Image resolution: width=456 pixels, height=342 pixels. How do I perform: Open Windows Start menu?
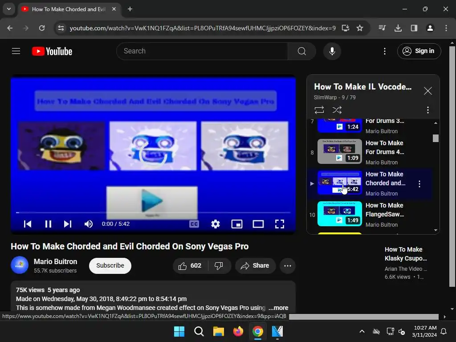(179, 331)
